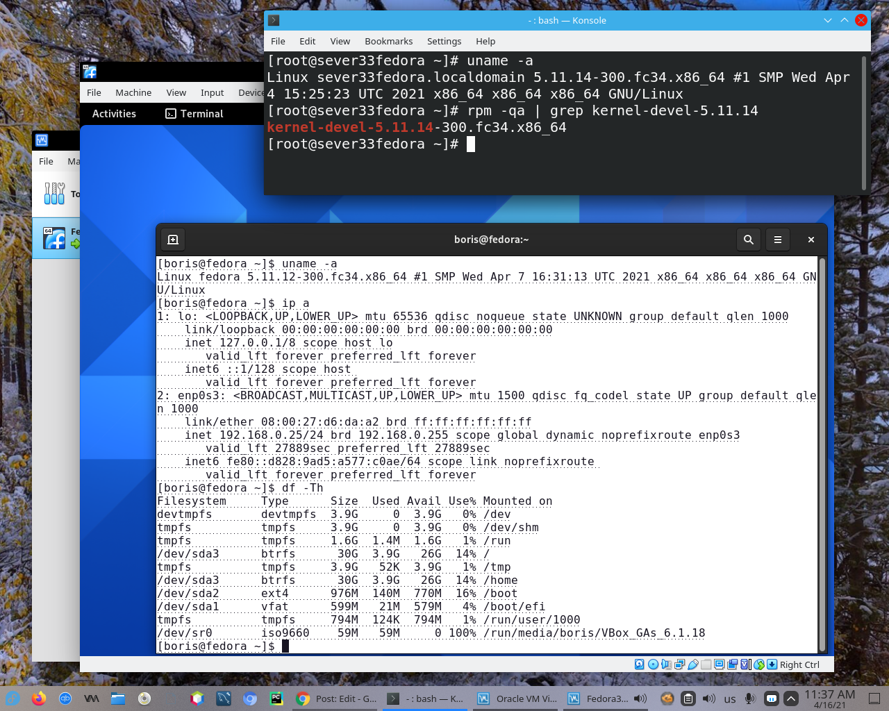The height and width of the screenshot is (711, 889).
Task: Open the 'us' keyboard layout selector
Action: point(731,698)
